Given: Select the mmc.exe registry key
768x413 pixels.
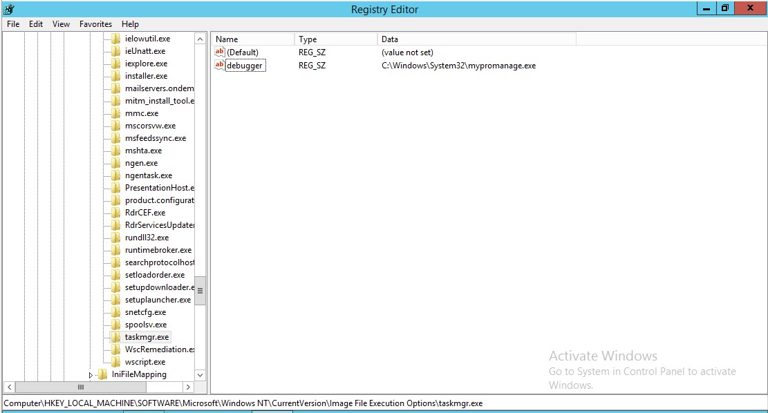Looking at the screenshot, I should (x=142, y=113).
